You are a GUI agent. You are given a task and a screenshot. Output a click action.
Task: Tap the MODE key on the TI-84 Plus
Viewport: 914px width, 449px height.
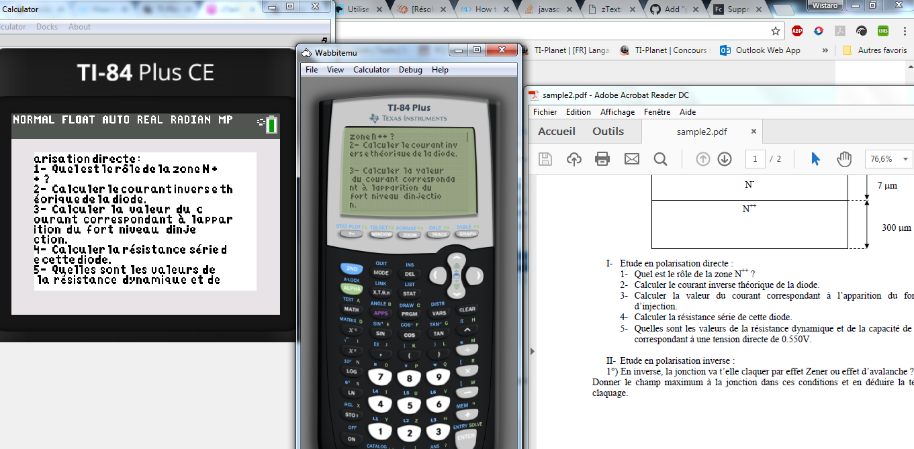[x=381, y=273]
